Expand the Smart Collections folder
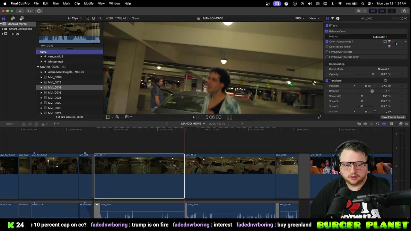The image size is (411, 231). click(3, 29)
